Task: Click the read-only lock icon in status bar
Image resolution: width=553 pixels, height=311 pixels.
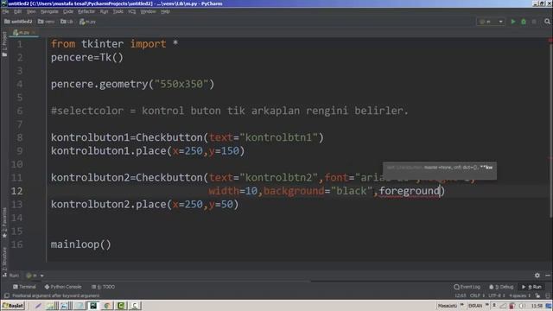Action: click(537, 295)
